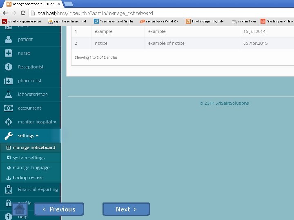Click the '15 Jul,2014' date cell

[254, 31]
